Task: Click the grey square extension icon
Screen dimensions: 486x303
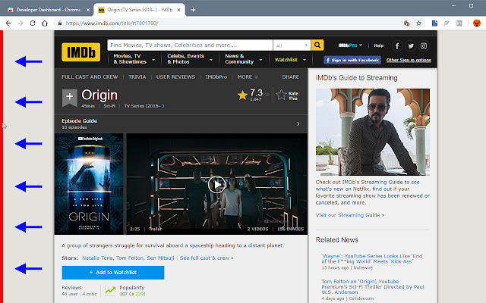Action: tap(459, 23)
